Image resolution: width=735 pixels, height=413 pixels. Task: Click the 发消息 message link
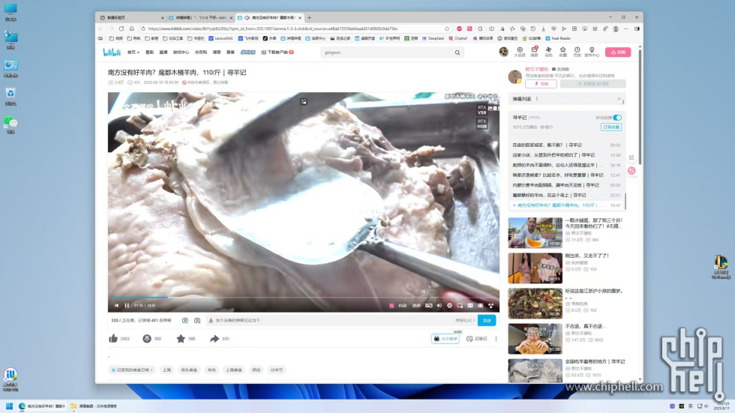point(561,69)
